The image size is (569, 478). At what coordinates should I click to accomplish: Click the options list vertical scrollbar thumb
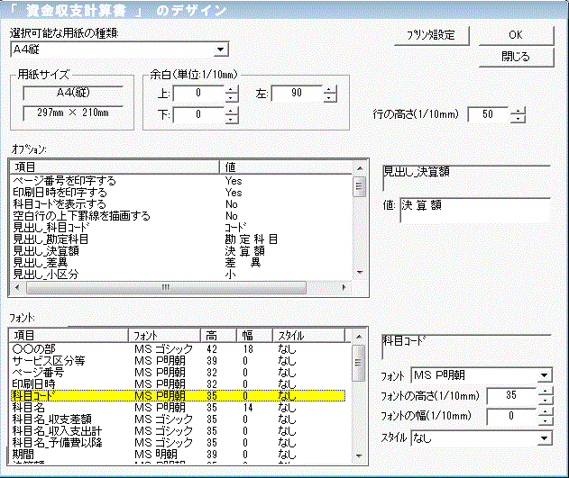[359, 186]
